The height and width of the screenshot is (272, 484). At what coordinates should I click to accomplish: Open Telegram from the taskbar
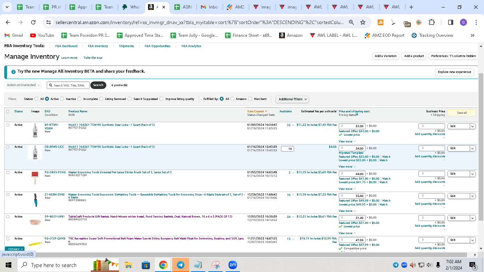[x=180, y=265]
